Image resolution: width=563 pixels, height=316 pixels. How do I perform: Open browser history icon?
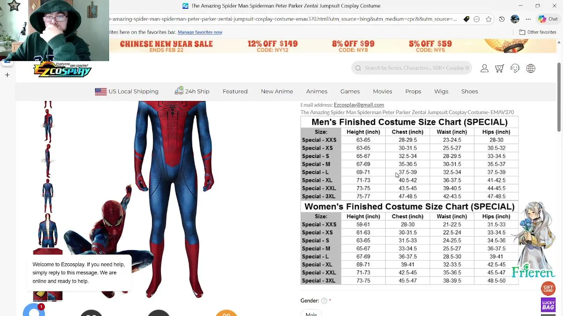click(502, 19)
